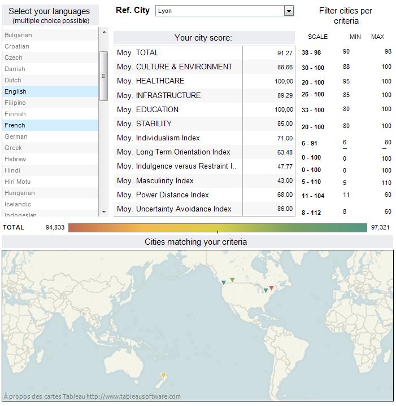Select the Moy. STABILITY score row

tap(204, 123)
